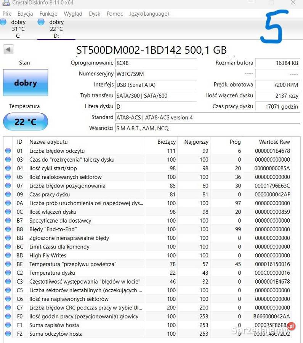Click the Tryb transferu field SATA/300 | SATA/600

coord(156,96)
